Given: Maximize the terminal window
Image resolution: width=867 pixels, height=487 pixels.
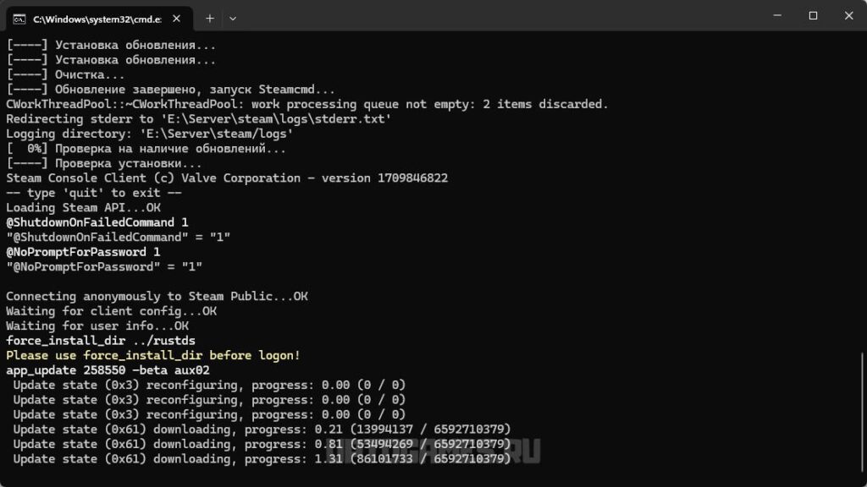Looking at the screenshot, I should click(x=813, y=15).
